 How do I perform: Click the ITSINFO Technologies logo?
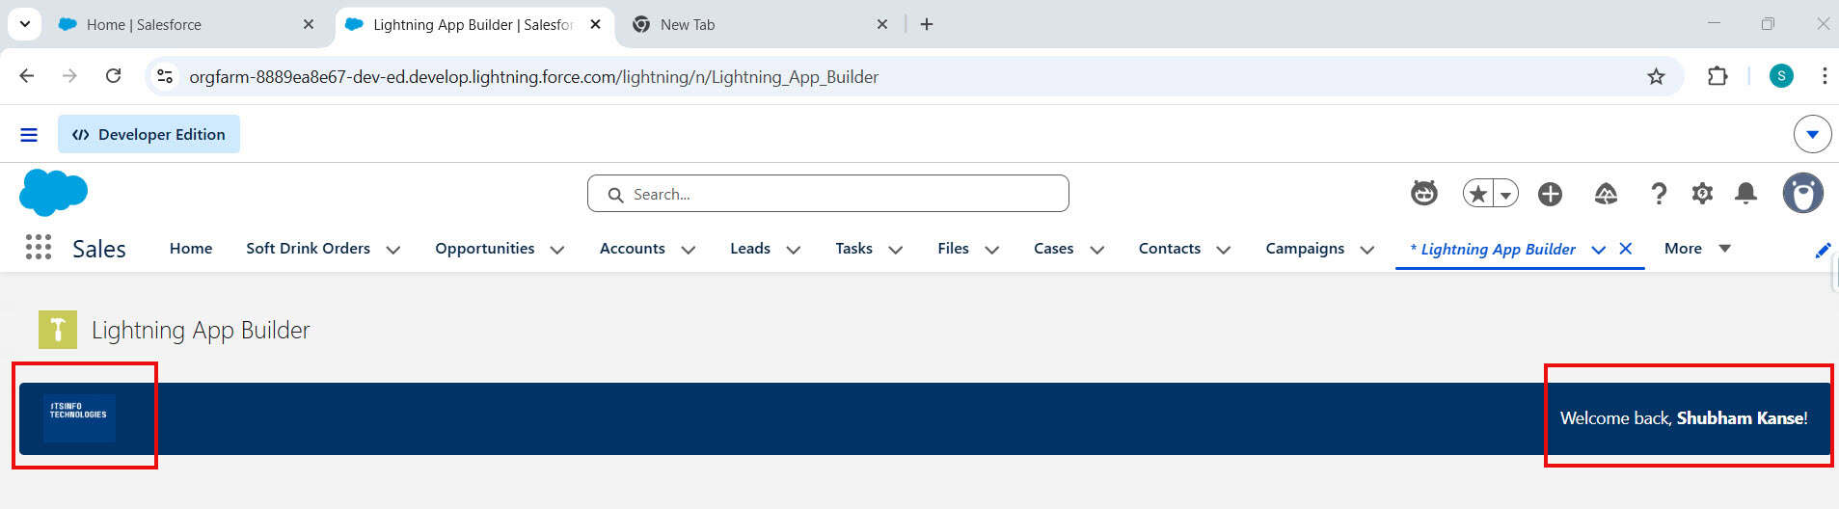(x=79, y=417)
